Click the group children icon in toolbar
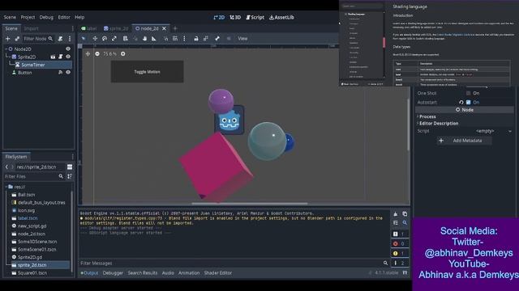The height and width of the screenshot is (291, 519). click(x=205, y=39)
